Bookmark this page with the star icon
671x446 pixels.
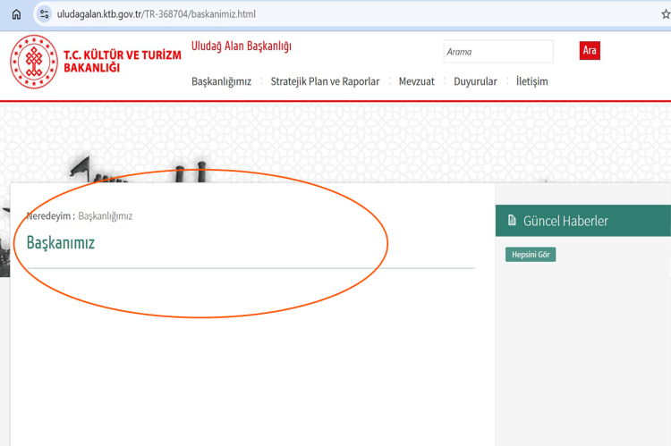(665, 14)
